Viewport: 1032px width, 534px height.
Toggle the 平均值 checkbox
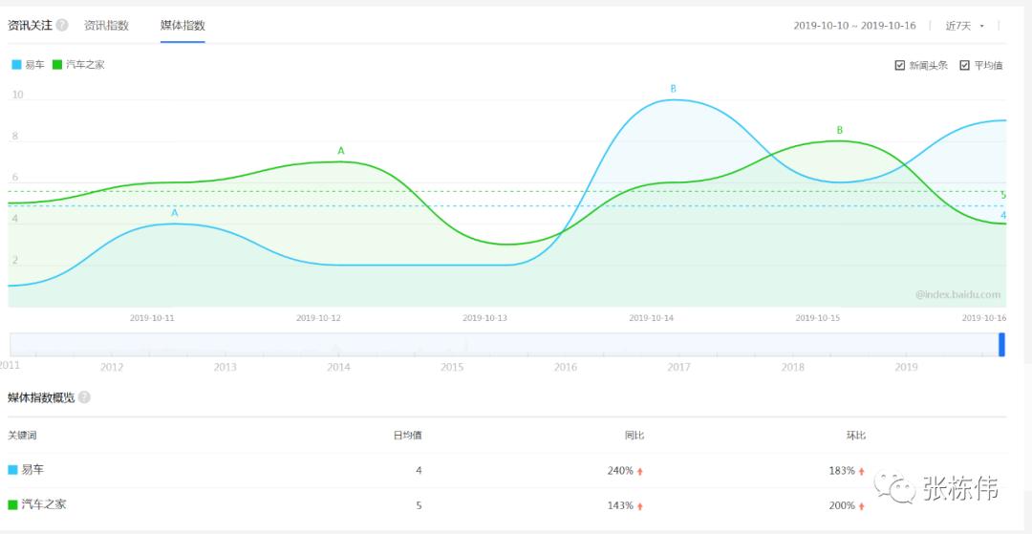pyautogui.click(x=964, y=65)
